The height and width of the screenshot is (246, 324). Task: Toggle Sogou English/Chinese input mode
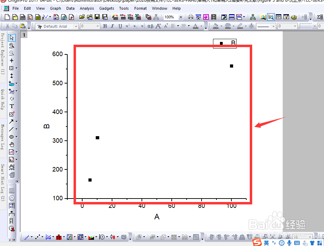[x=266, y=243]
